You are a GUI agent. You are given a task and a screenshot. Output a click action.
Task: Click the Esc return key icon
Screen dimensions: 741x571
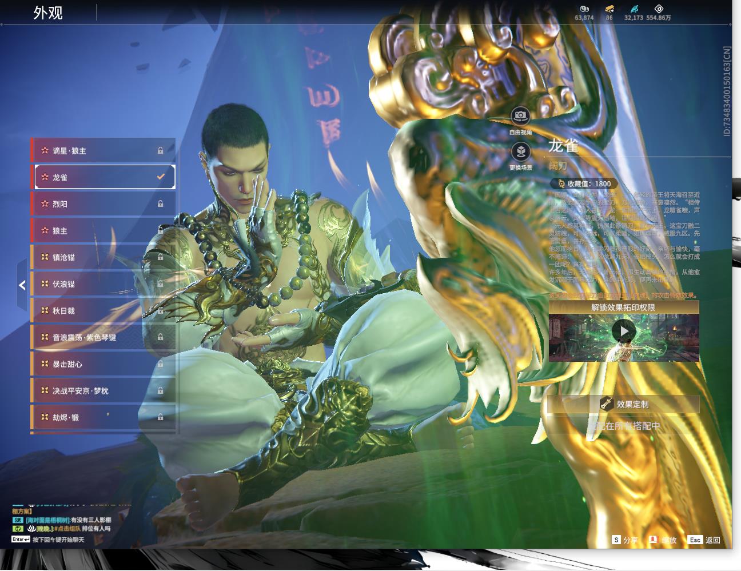tap(695, 540)
